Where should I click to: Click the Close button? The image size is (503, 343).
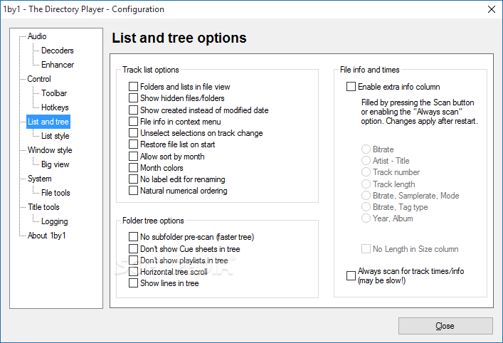[x=445, y=326]
